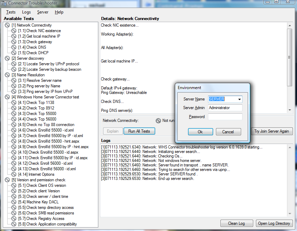
Task: Open the Logs menu
Action: pyautogui.click(x=26, y=12)
